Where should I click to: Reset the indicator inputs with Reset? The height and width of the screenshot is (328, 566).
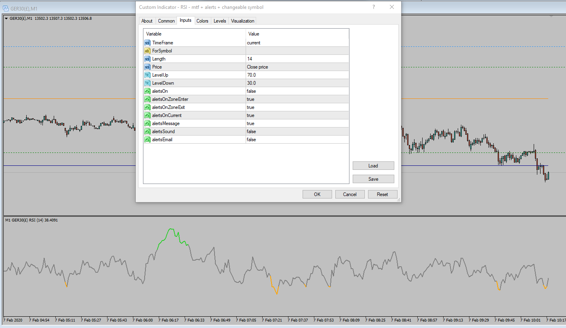point(383,194)
